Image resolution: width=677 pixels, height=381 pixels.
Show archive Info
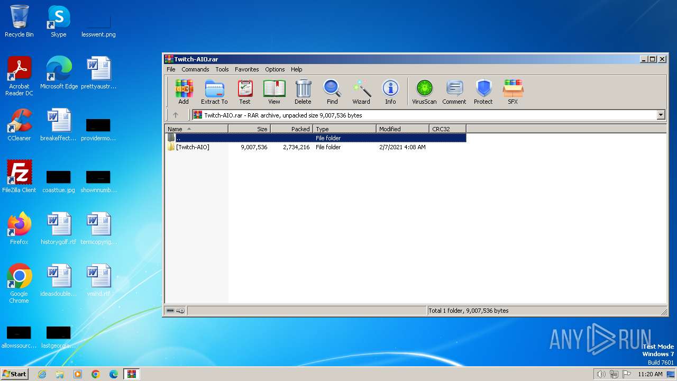pyautogui.click(x=390, y=92)
